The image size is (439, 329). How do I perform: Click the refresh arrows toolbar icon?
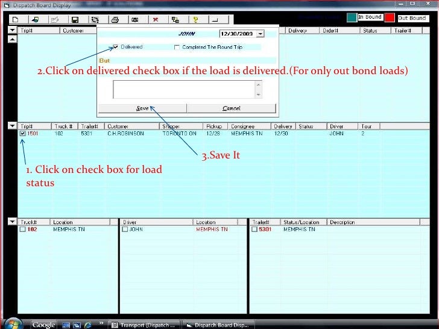click(95, 19)
